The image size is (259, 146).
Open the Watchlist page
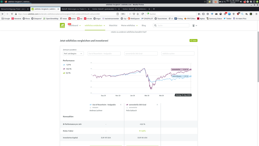pos(113,25)
